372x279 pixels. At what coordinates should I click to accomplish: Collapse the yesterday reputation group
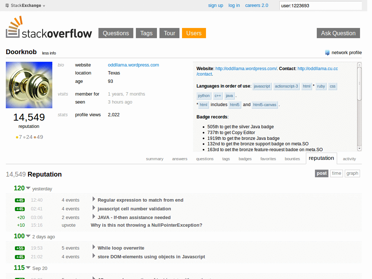click(x=28, y=188)
